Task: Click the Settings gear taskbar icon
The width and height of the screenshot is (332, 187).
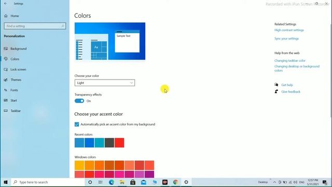Action: click(186, 182)
